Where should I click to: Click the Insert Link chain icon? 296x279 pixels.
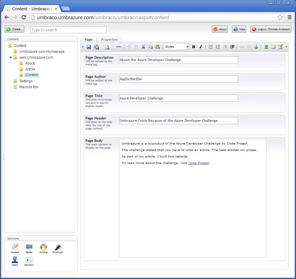click(242, 47)
